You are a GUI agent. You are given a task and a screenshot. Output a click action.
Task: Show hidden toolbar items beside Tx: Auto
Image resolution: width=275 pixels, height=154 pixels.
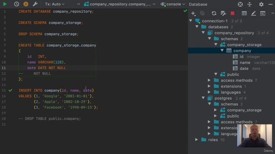pos(78,4)
